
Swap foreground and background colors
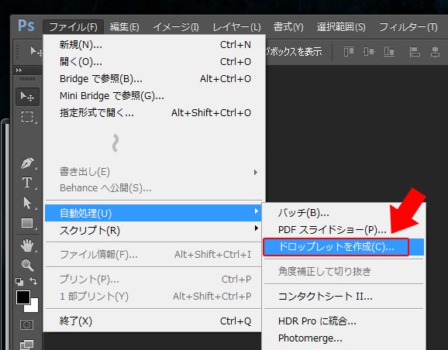[33, 281]
